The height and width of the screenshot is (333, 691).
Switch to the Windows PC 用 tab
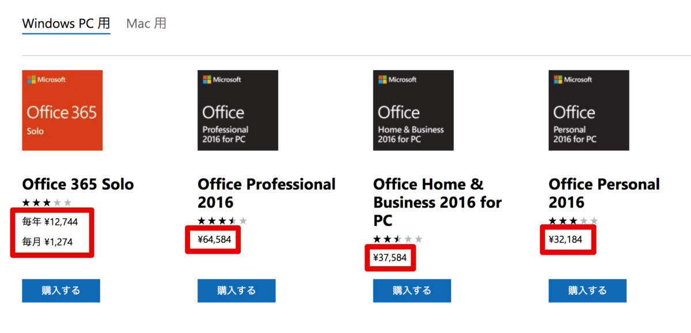click(66, 24)
